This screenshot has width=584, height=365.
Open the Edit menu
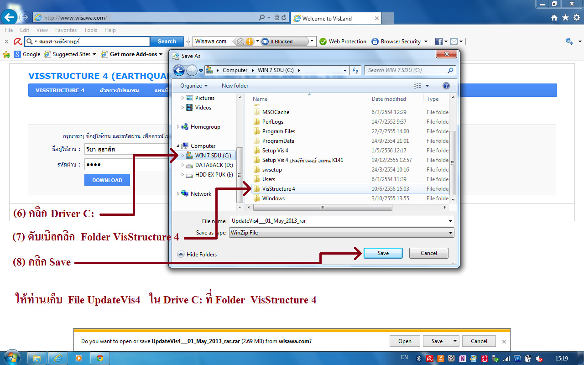coord(25,30)
